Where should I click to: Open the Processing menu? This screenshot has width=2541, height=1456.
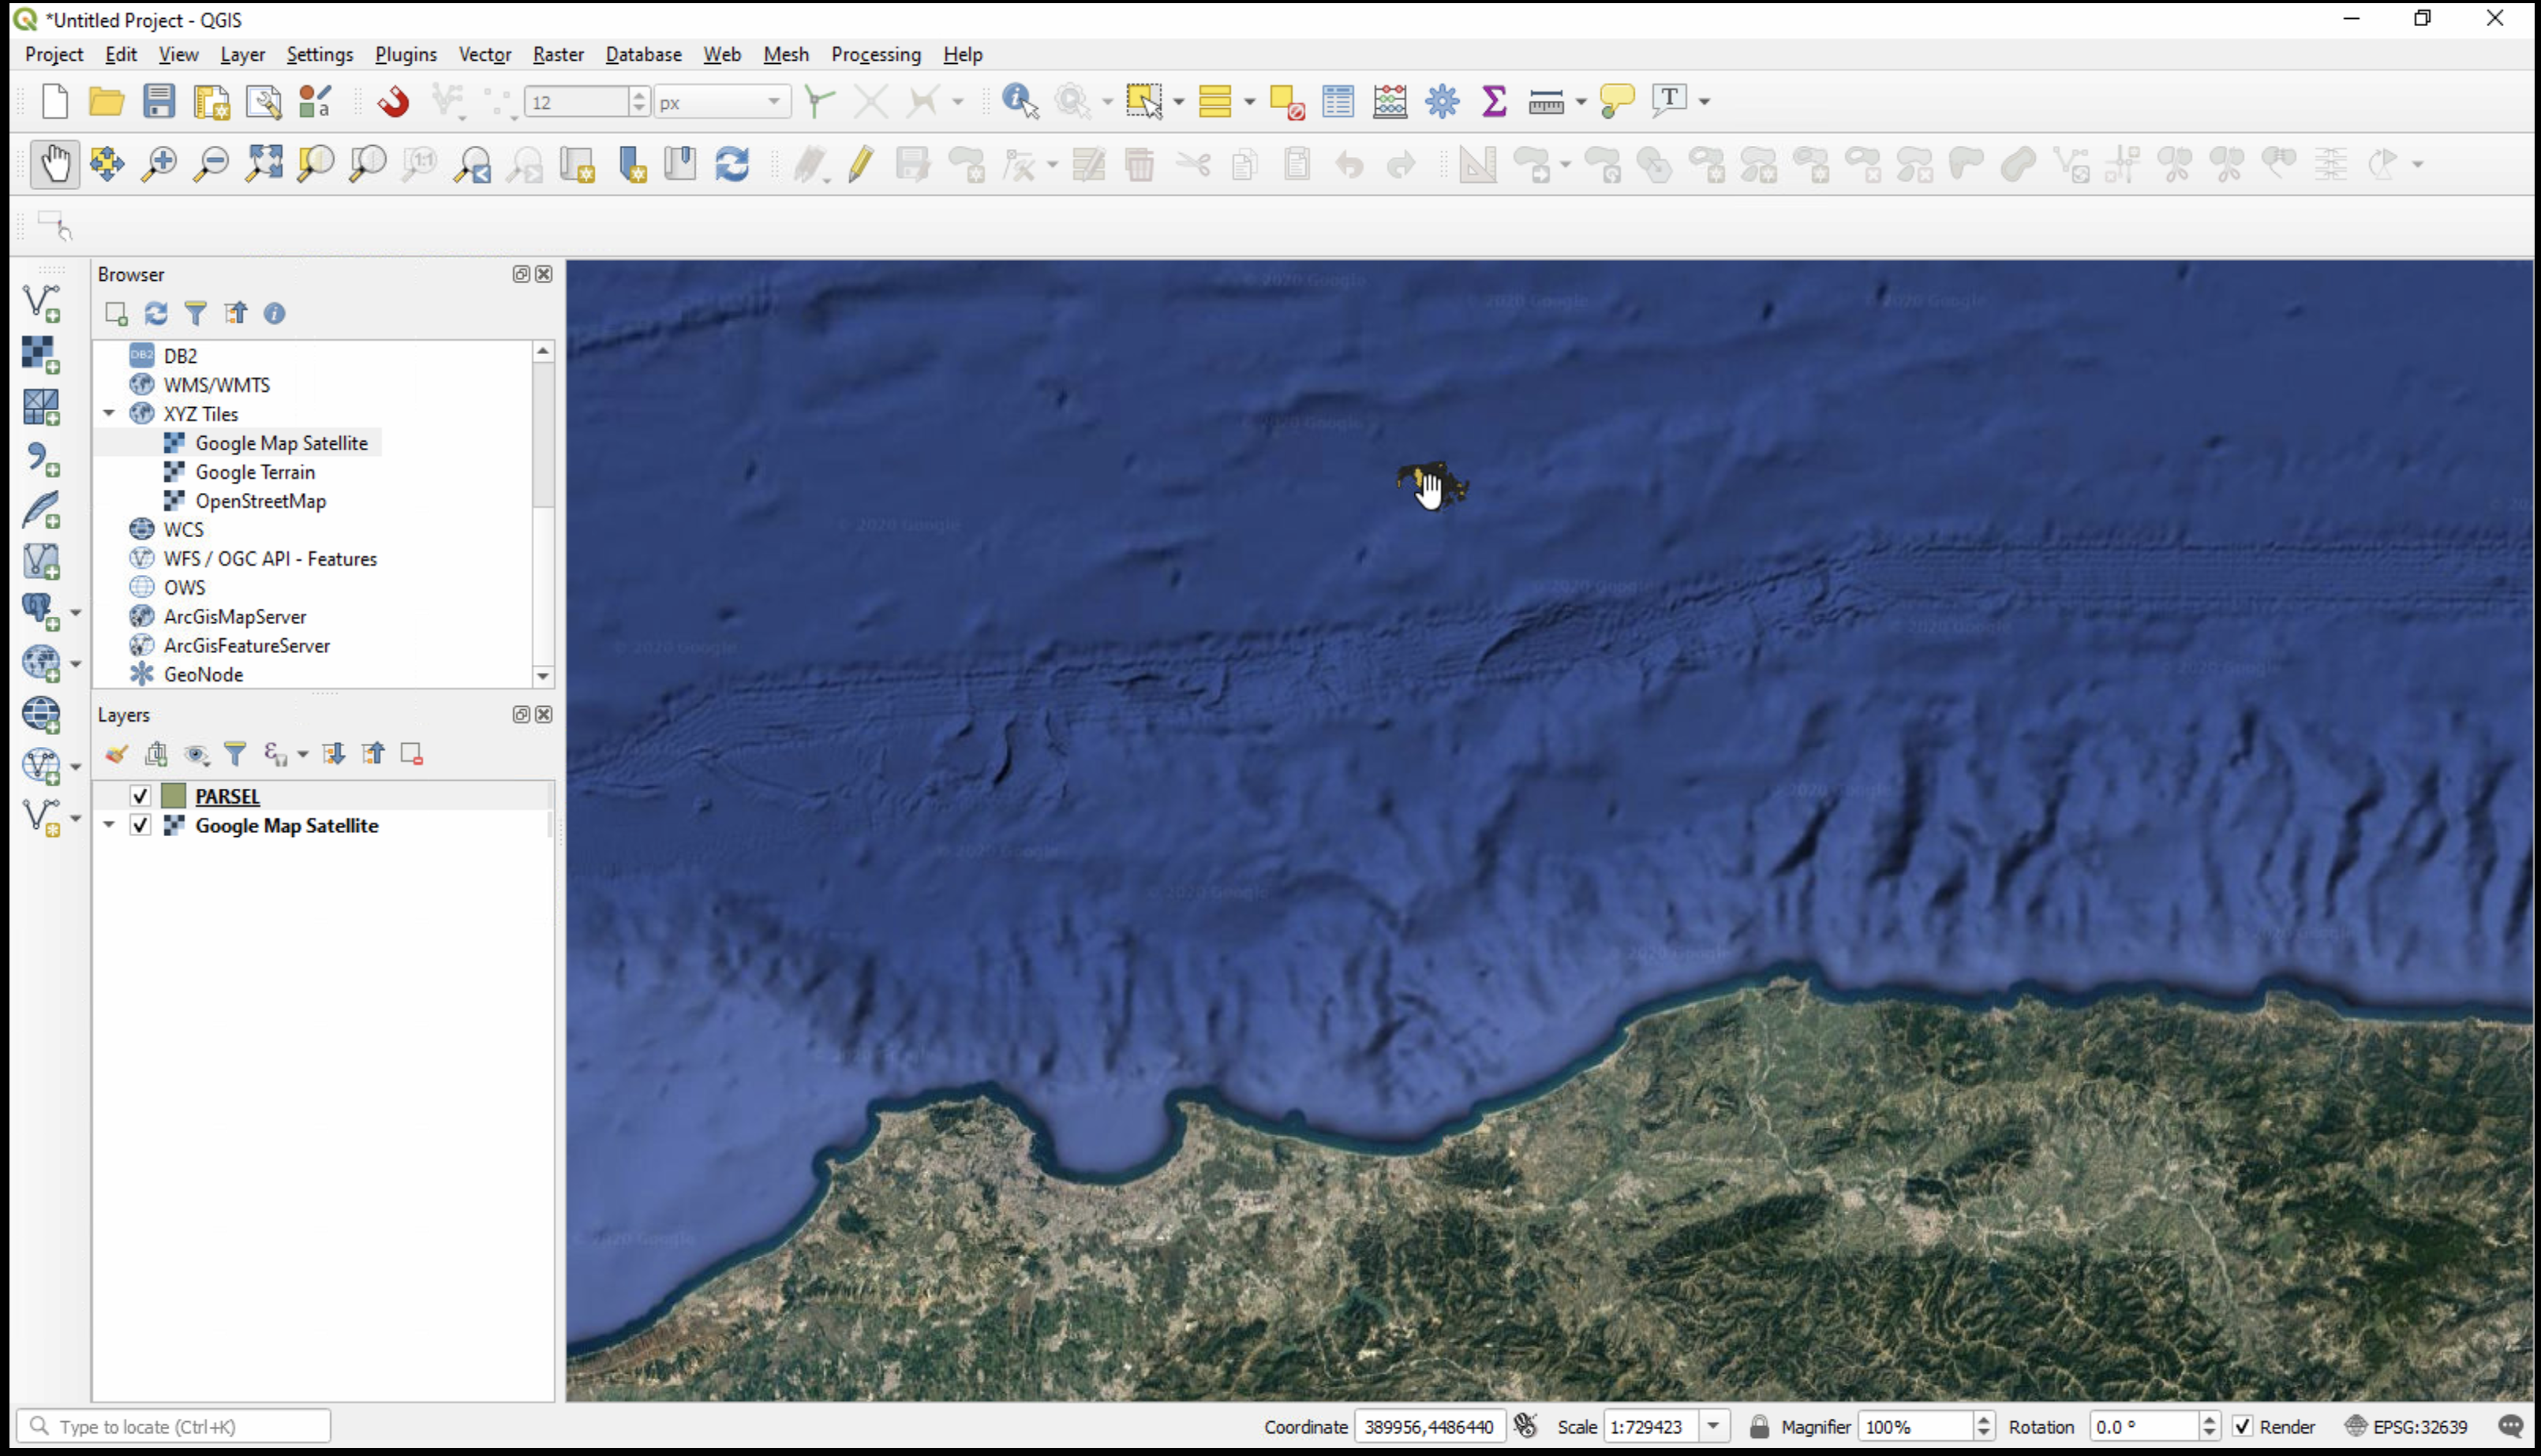[875, 54]
